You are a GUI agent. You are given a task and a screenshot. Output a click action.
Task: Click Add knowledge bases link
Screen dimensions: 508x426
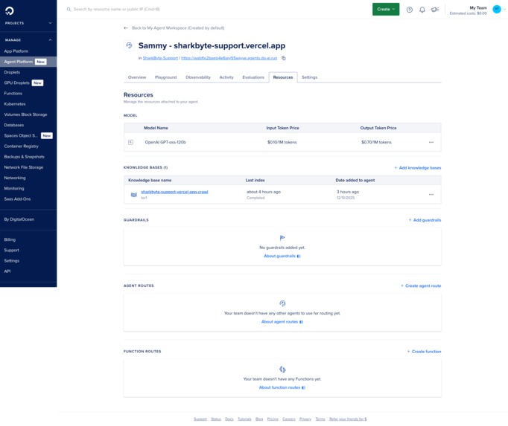tap(418, 168)
